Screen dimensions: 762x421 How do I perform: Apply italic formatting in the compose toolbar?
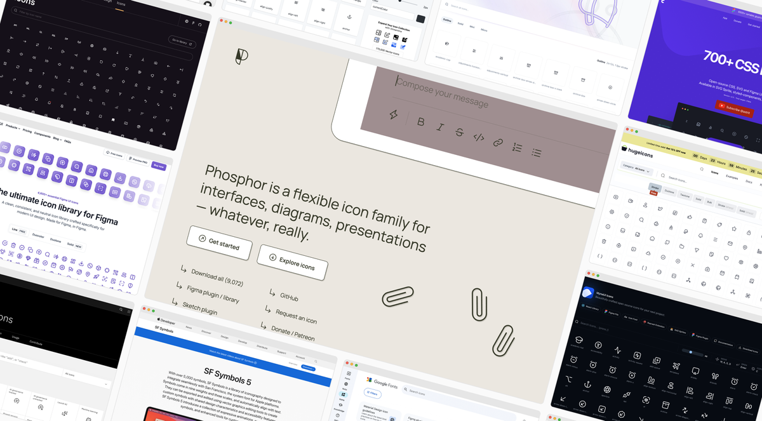click(x=441, y=128)
